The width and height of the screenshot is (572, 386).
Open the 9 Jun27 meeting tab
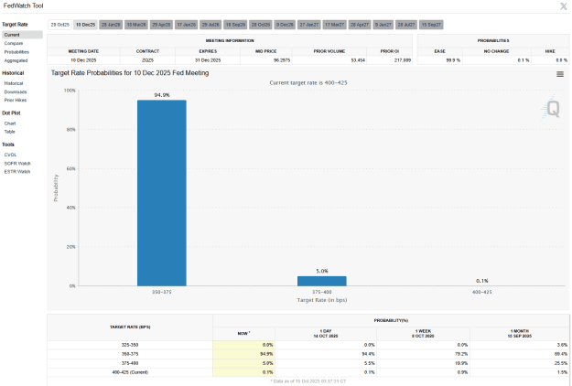click(383, 25)
